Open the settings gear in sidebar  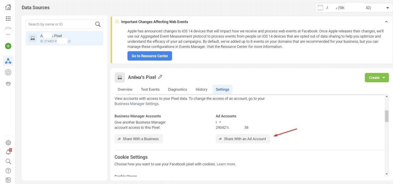(8, 143)
